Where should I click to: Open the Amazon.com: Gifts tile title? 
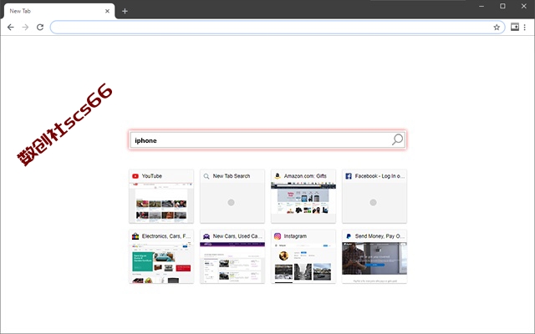pos(305,176)
